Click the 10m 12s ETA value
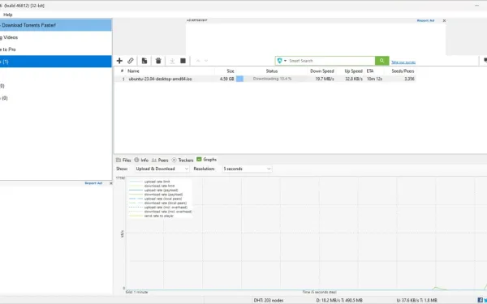This screenshot has width=487, height=304. pos(374,79)
